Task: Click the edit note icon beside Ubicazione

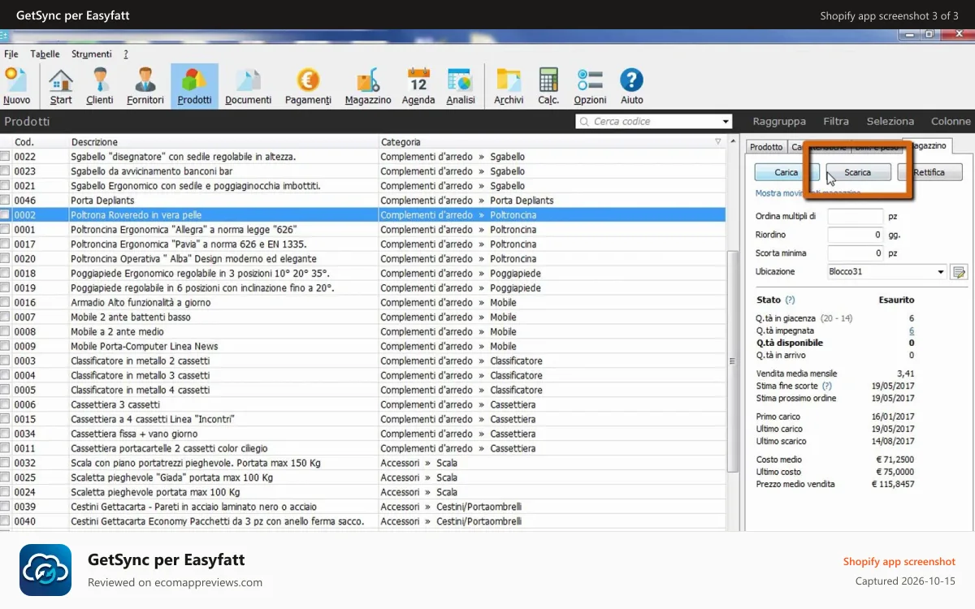Action: [959, 272]
